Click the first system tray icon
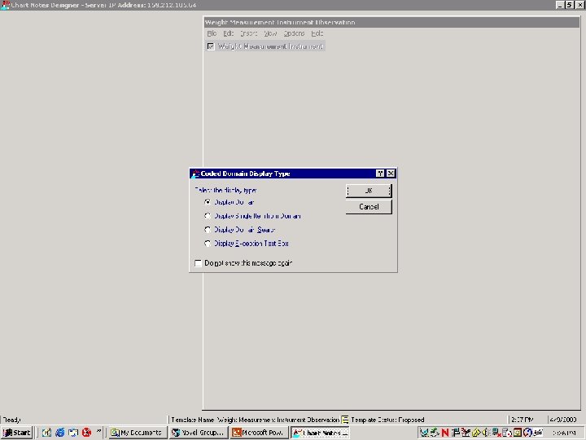 coord(424,433)
